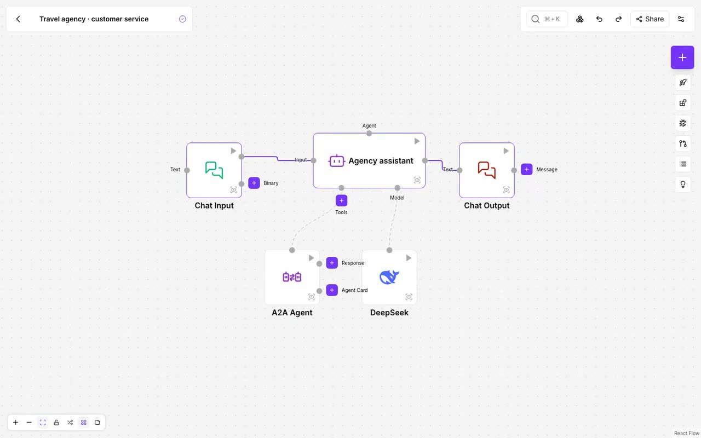The image size is (701, 438).
Task: Expand the Tools plus button under Agency assistant
Action: point(341,200)
